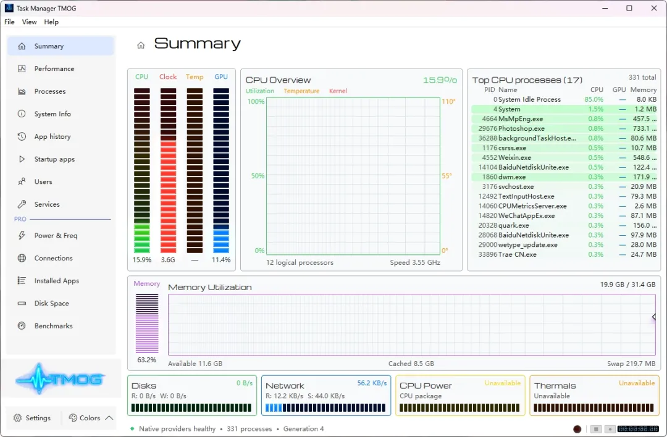This screenshot has width=667, height=437.
Task: Sort by GPU column header
Action: (619, 89)
